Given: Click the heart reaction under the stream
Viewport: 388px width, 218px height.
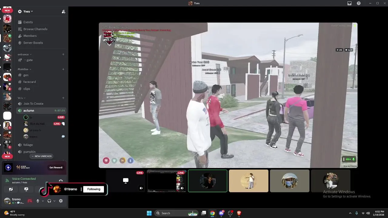Looking at the screenshot, I should (x=106, y=160).
